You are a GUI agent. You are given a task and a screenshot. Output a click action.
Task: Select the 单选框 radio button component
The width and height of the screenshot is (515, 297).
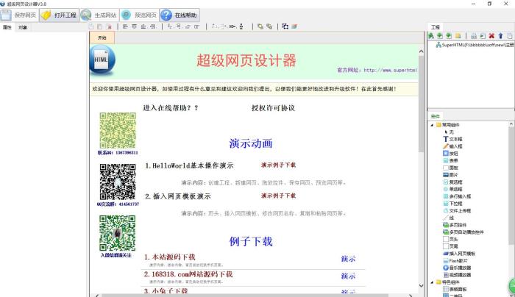pos(452,190)
